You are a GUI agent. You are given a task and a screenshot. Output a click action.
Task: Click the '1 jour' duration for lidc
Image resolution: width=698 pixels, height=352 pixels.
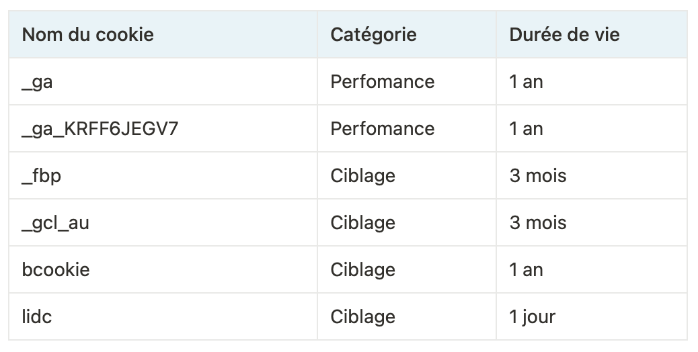tap(533, 317)
